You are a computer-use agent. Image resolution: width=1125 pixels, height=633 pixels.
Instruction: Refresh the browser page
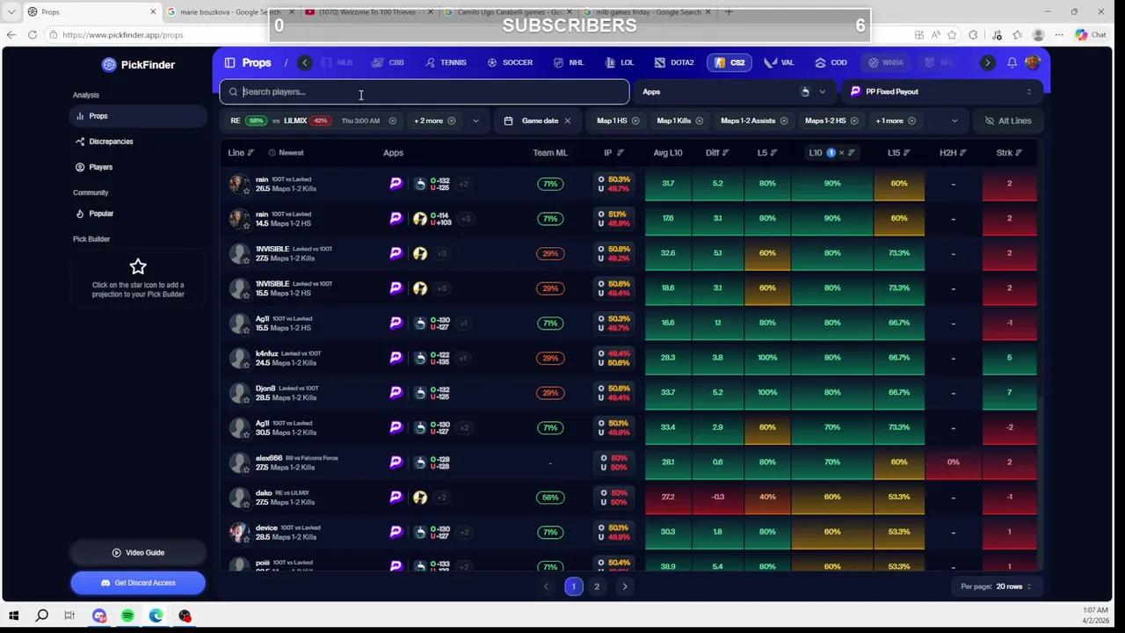[x=32, y=35]
